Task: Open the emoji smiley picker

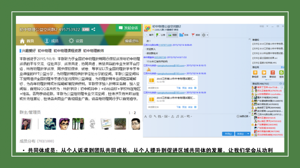Action: [150, 116]
